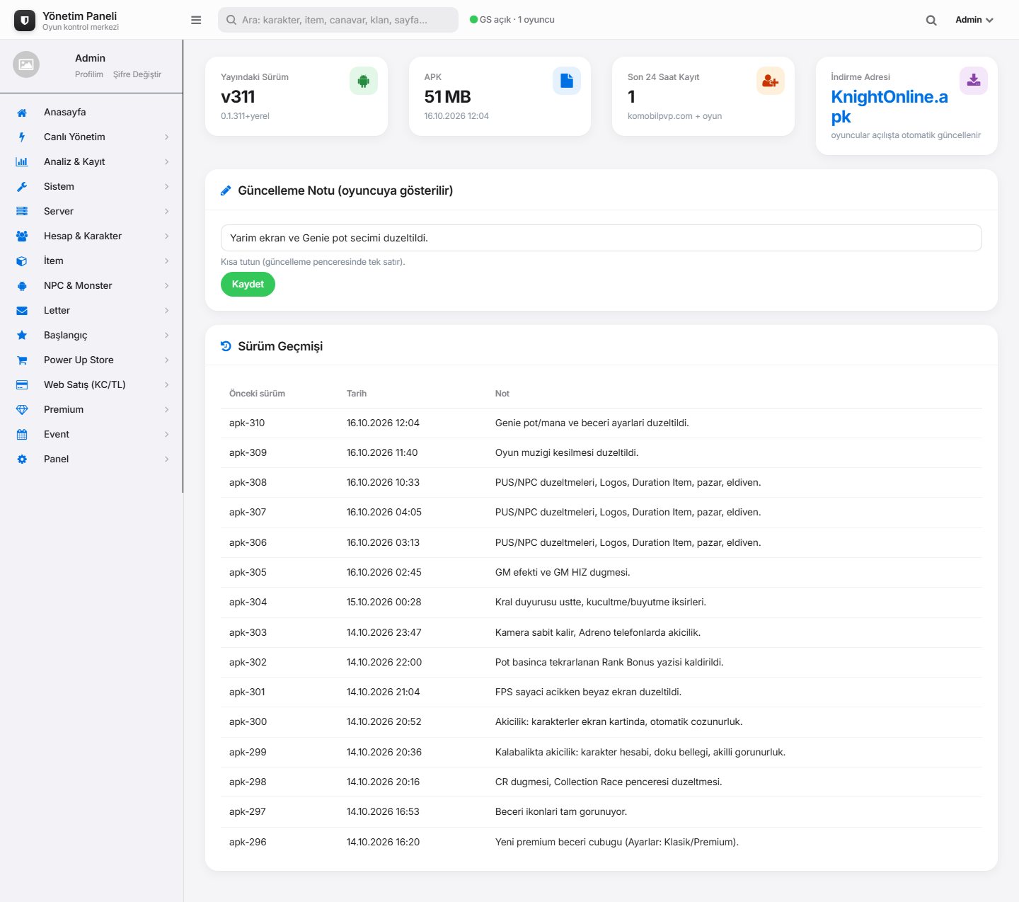The width and height of the screenshot is (1019, 902).
Task: Click the date '14.10.2026 16:20'
Action: click(383, 843)
